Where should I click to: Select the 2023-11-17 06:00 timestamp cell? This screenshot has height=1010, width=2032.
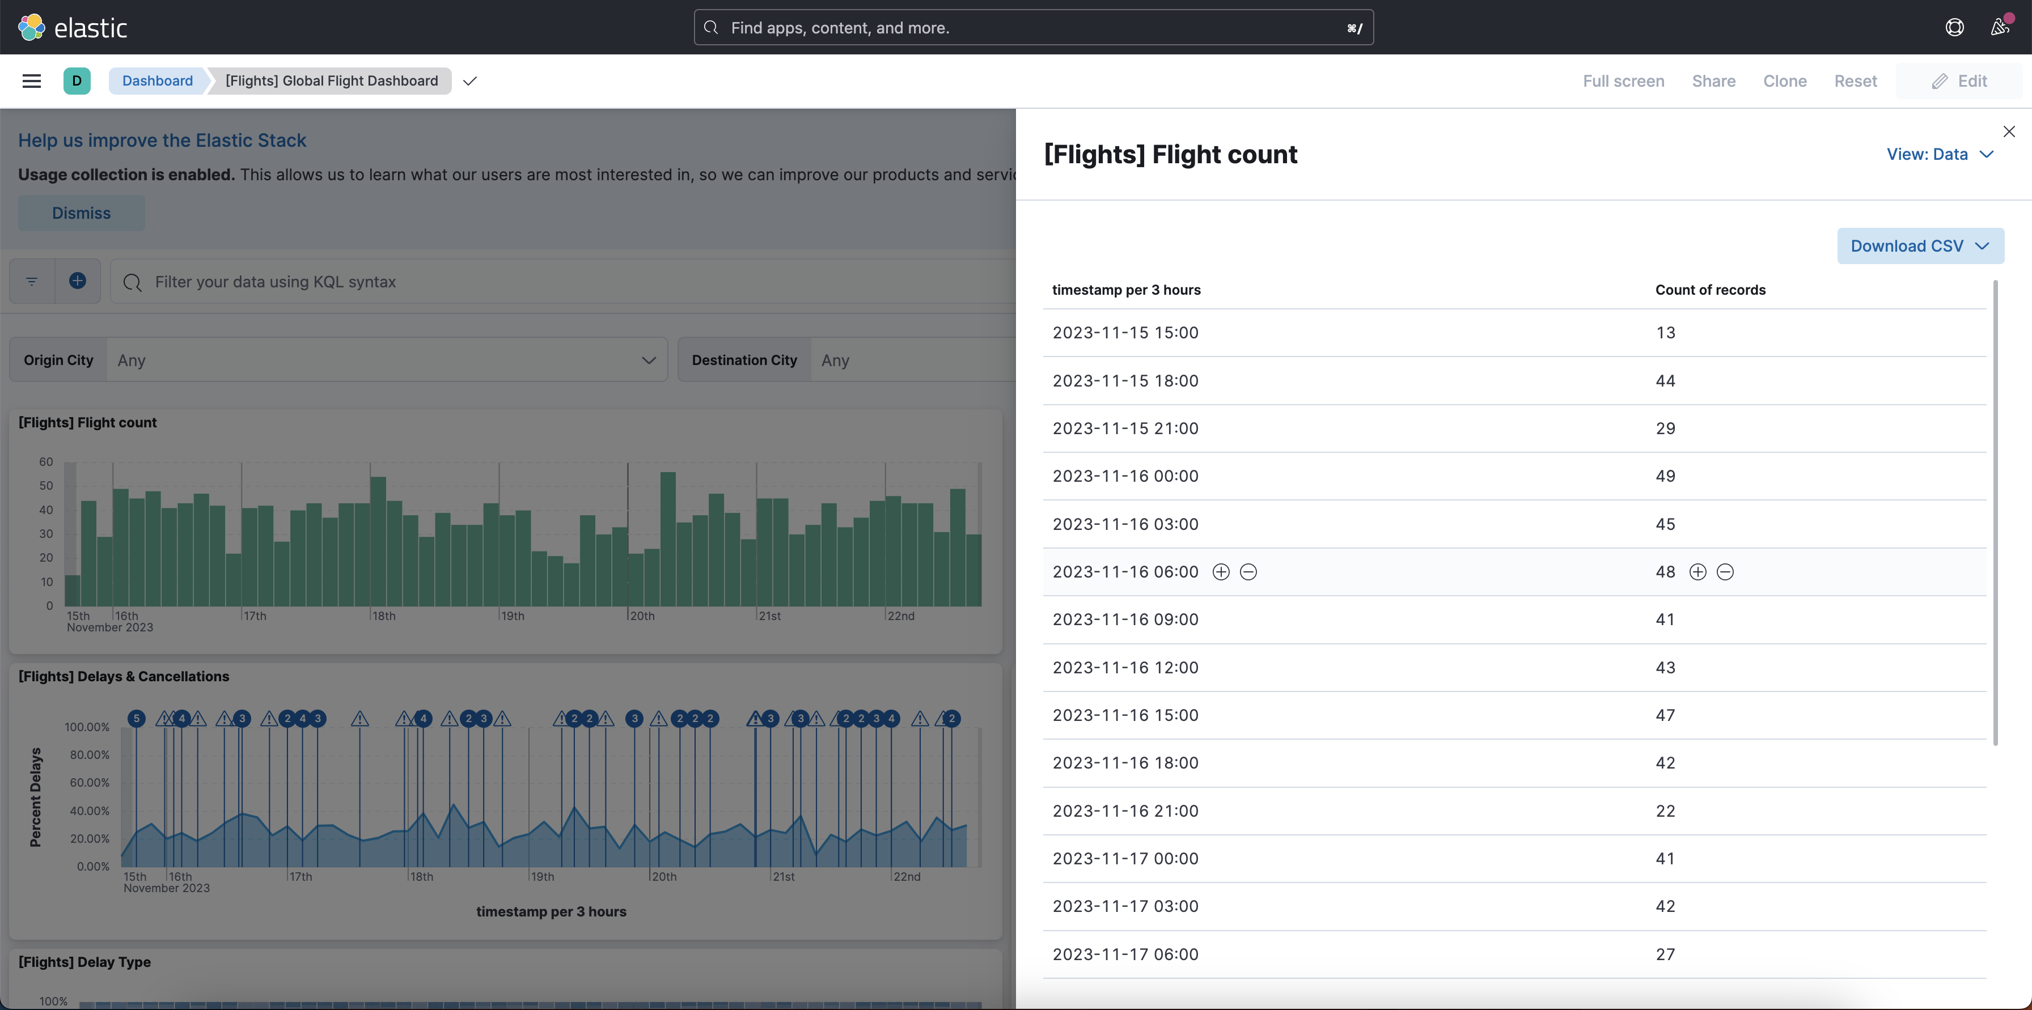1125,955
